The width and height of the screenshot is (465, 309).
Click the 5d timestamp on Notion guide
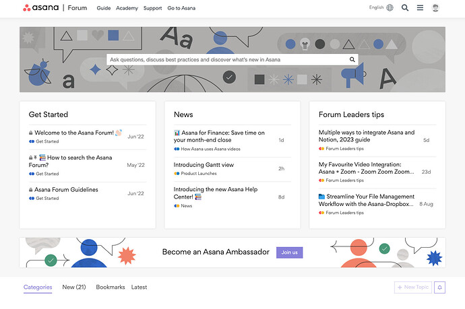click(426, 140)
